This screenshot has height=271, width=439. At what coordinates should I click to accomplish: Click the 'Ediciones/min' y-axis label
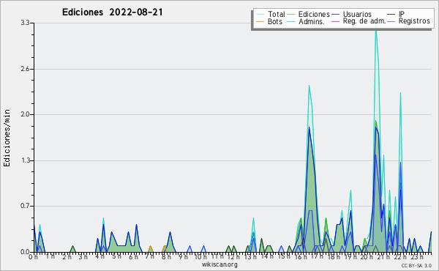[x=7, y=138]
